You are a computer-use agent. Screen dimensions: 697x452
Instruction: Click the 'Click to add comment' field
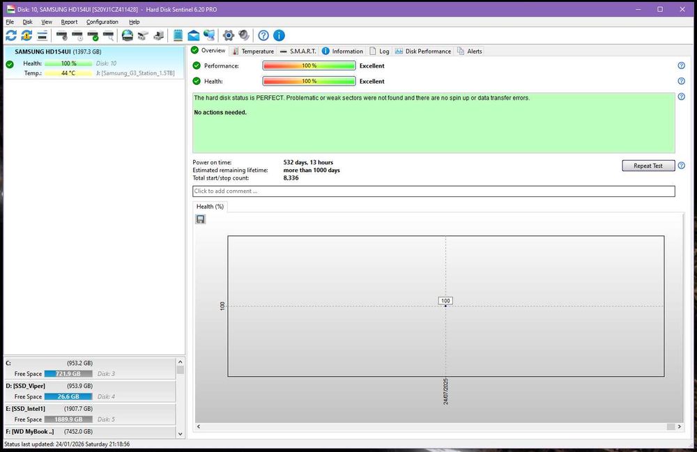click(434, 191)
